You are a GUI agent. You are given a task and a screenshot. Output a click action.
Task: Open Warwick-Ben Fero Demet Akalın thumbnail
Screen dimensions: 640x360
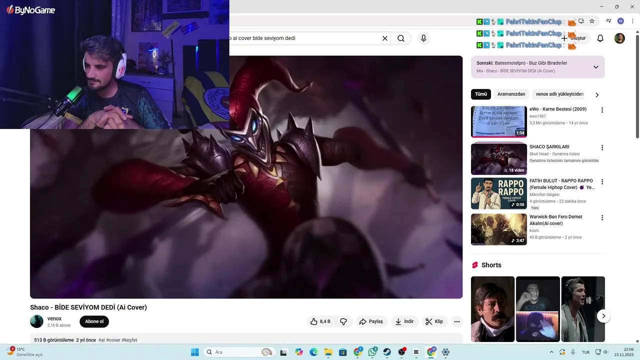499,229
